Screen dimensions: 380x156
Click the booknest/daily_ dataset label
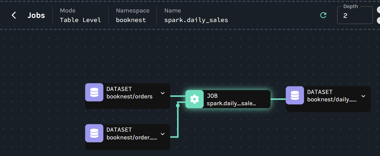pyautogui.click(x=332, y=100)
